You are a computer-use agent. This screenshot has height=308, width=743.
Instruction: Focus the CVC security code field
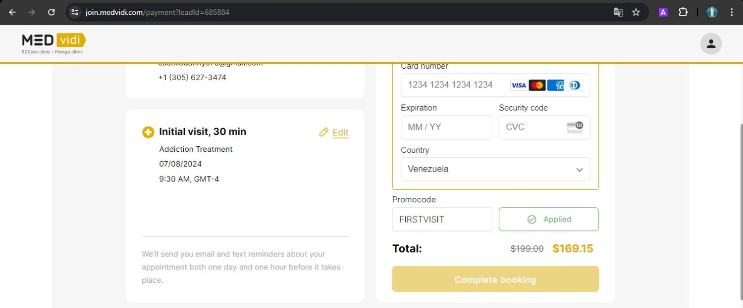(x=544, y=127)
